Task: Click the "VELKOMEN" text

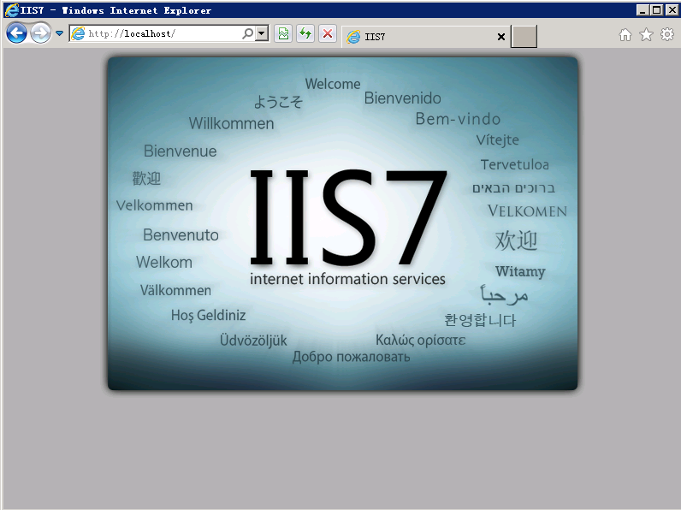Action: pyautogui.click(x=527, y=211)
